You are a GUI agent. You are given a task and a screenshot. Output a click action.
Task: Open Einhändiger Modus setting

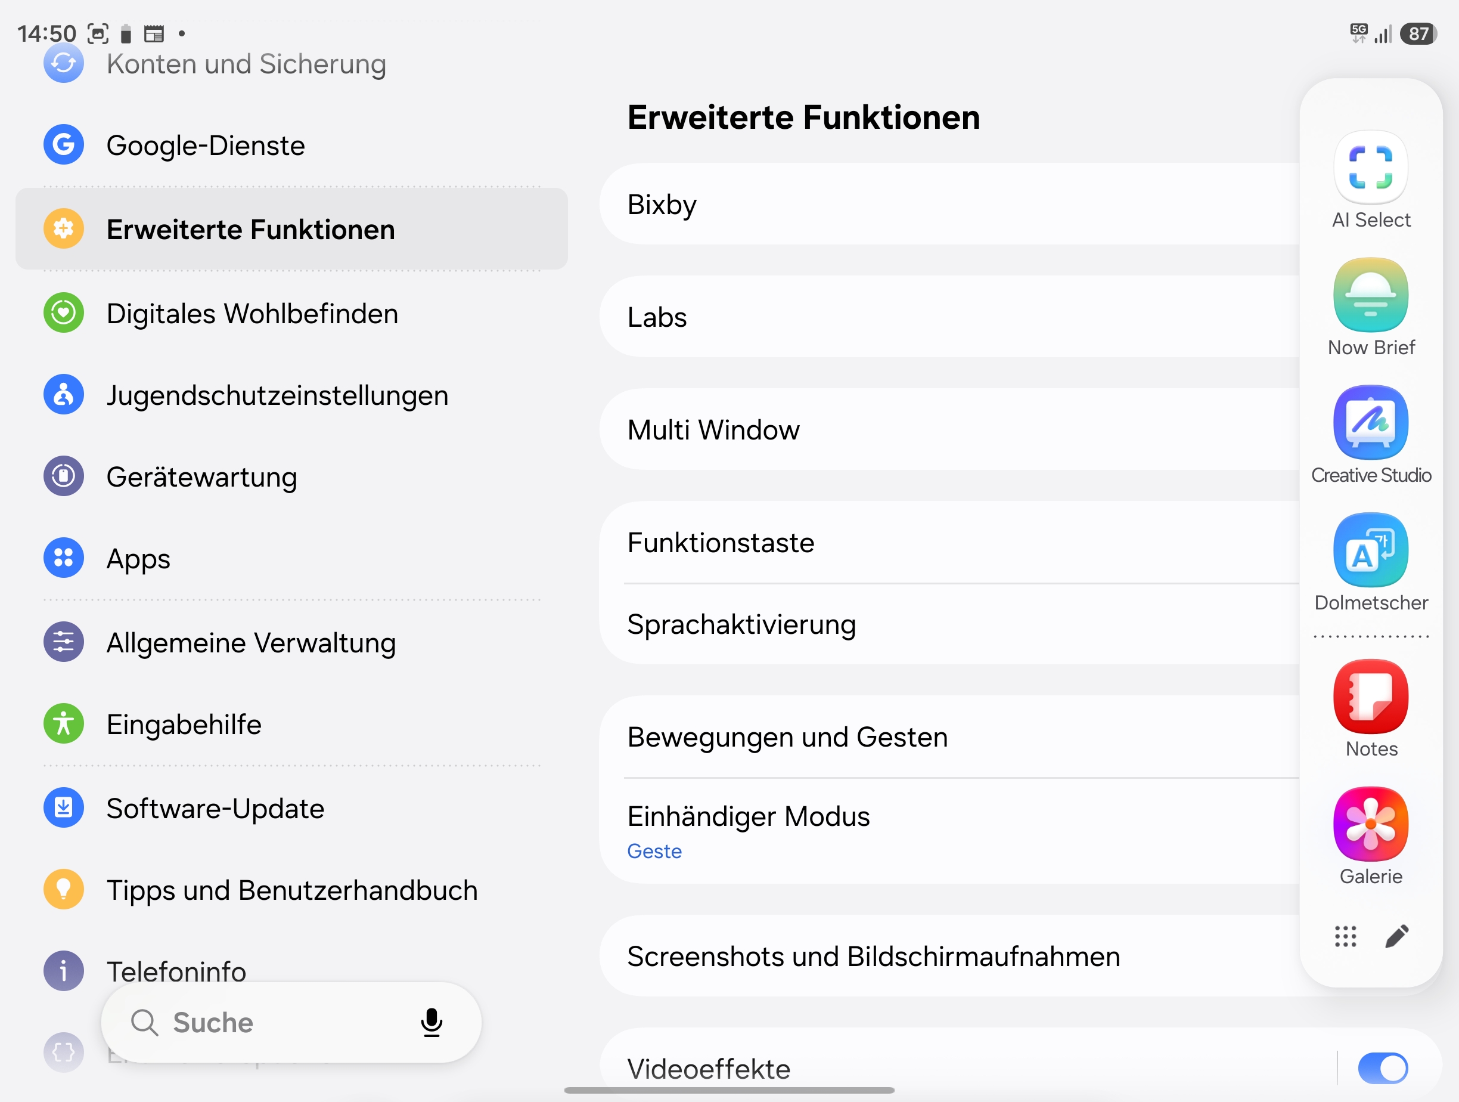pyautogui.click(x=950, y=831)
